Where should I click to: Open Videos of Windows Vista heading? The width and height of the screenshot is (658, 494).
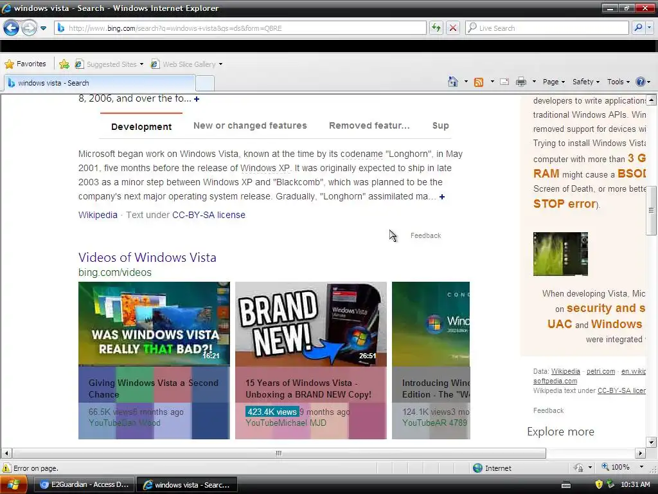pyautogui.click(x=147, y=257)
